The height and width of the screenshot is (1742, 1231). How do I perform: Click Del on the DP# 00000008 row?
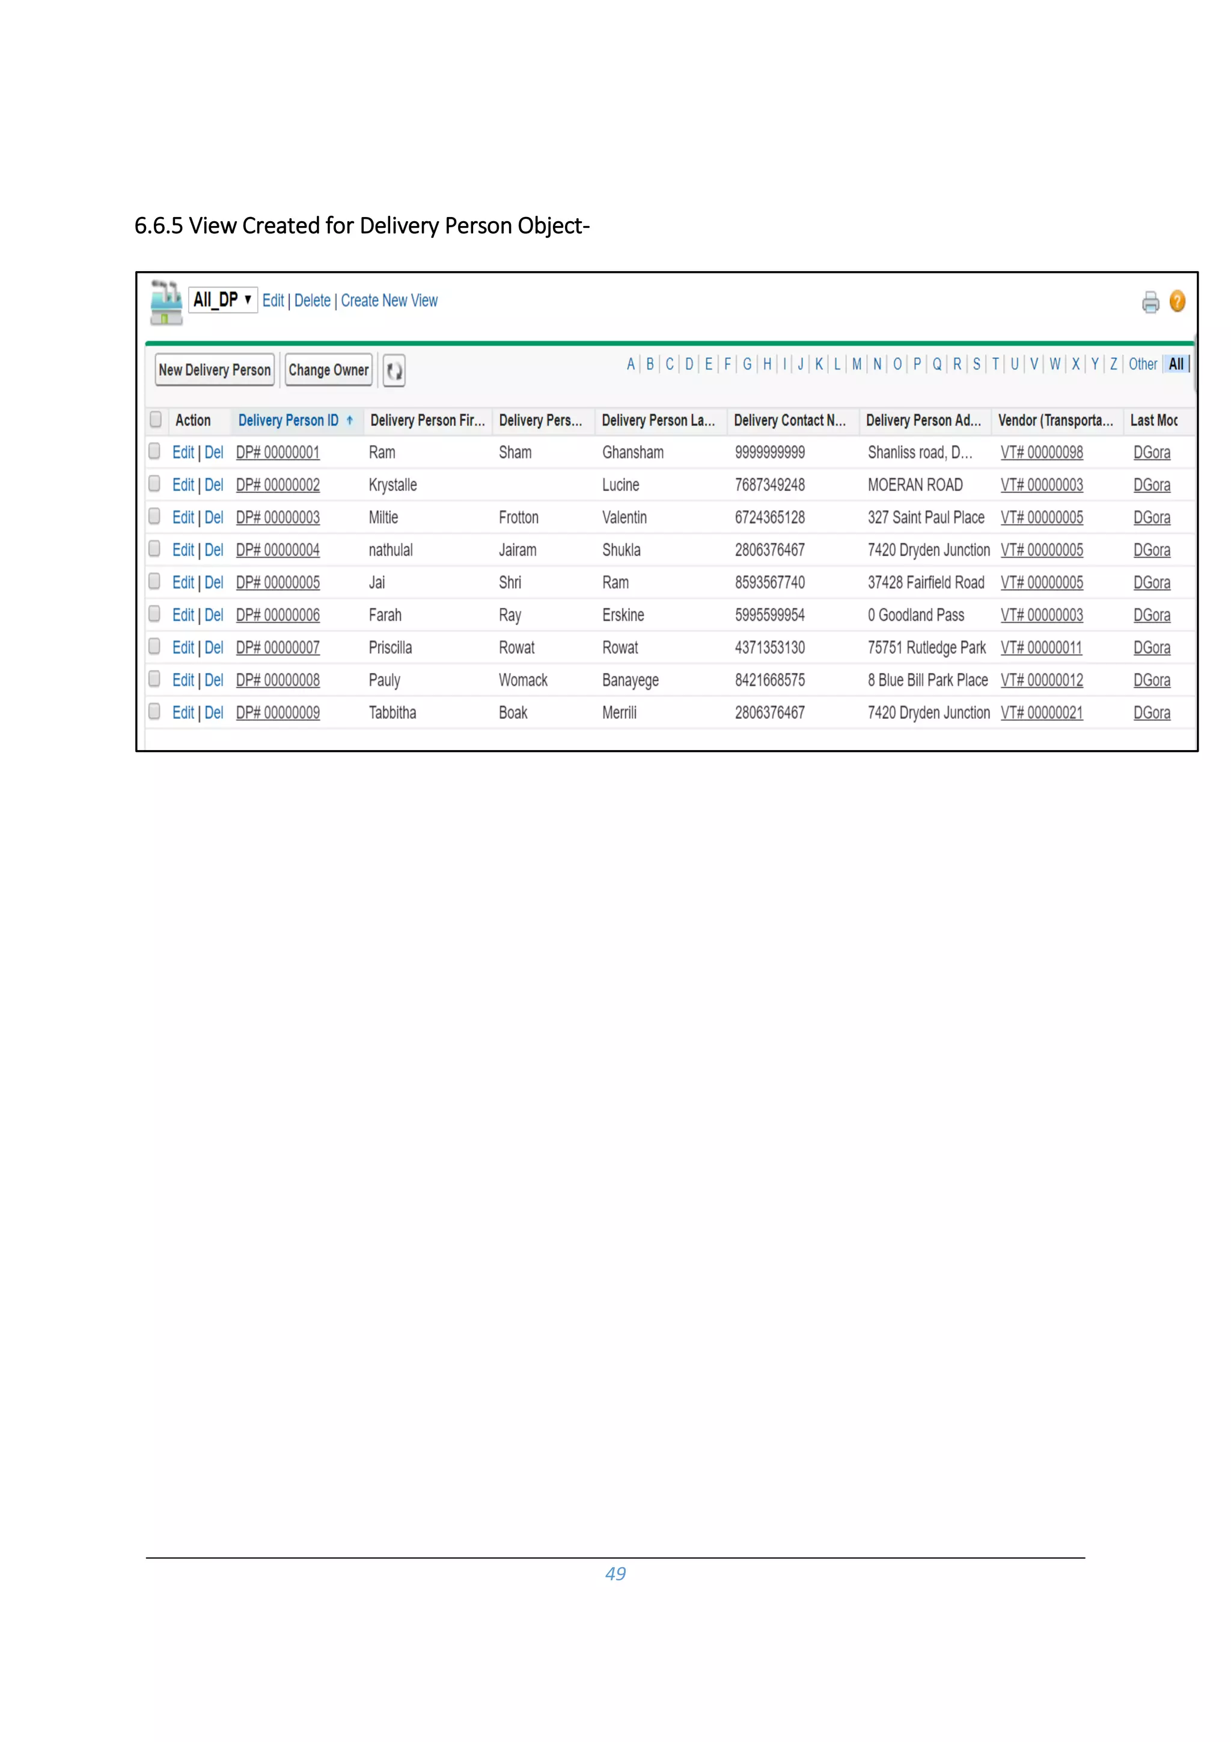[214, 680]
